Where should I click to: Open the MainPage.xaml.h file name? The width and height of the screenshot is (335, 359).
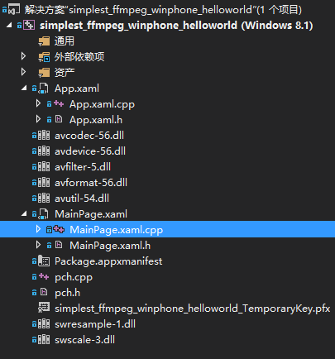point(110,246)
